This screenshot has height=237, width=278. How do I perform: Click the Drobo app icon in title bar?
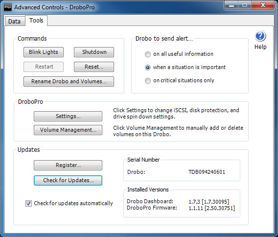(x=8, y=7)
